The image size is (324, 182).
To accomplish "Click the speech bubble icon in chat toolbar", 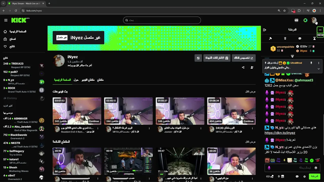I will (x=300, y=38).
